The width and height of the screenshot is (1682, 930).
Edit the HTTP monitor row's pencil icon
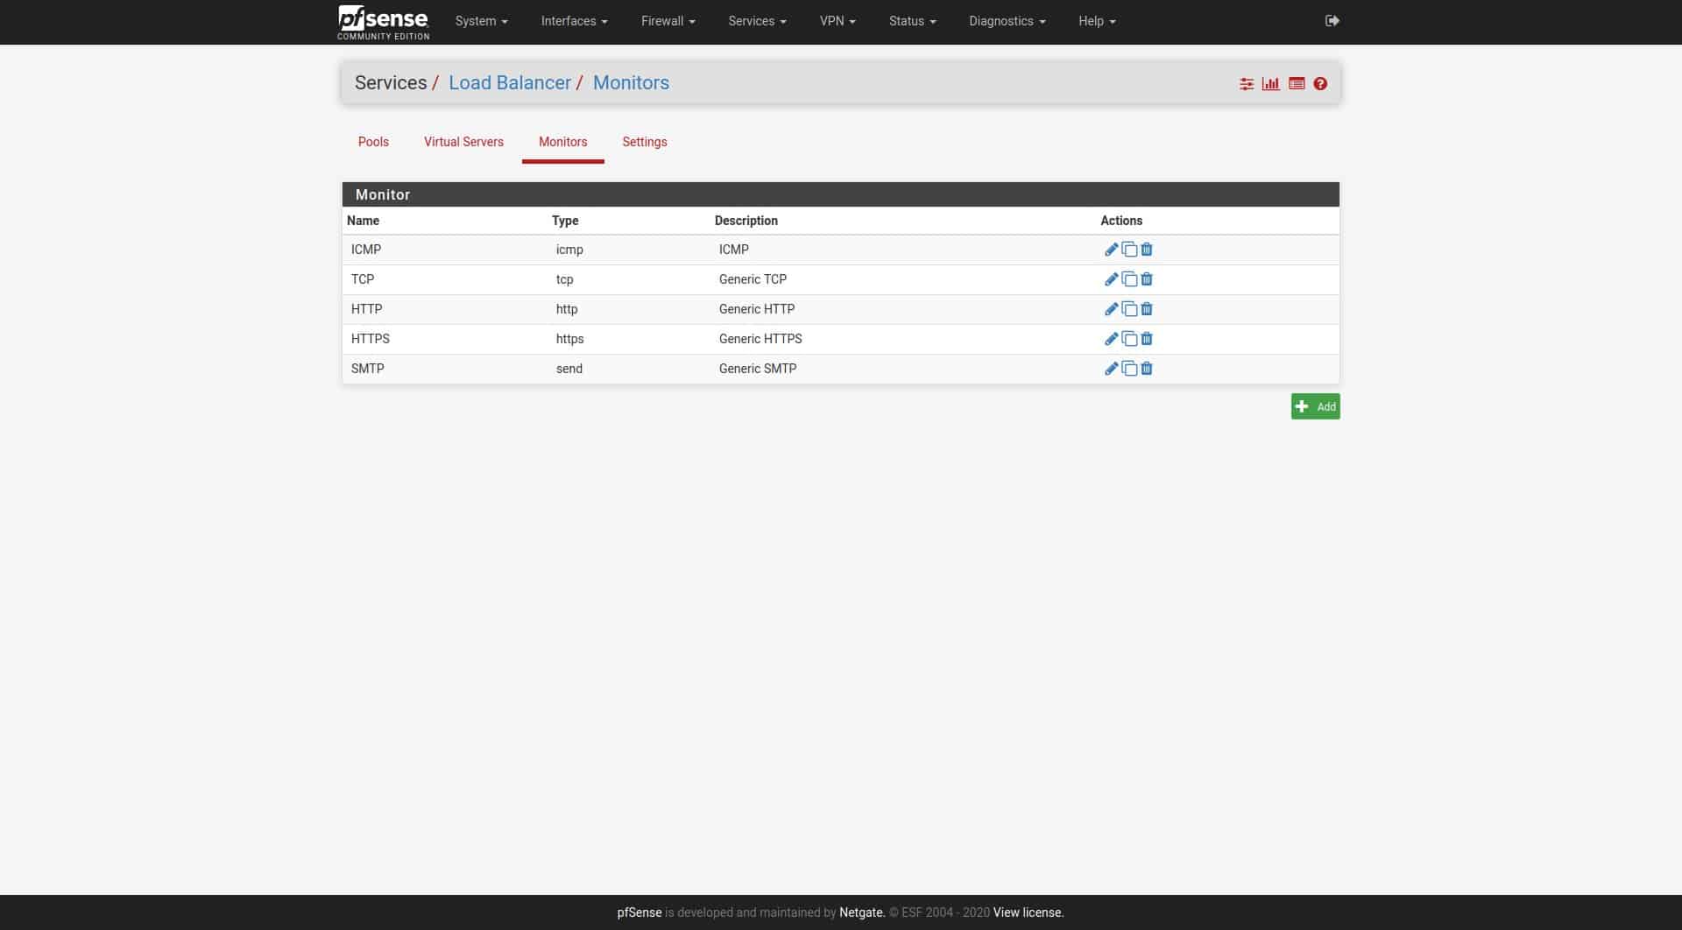click(1111, 309)
